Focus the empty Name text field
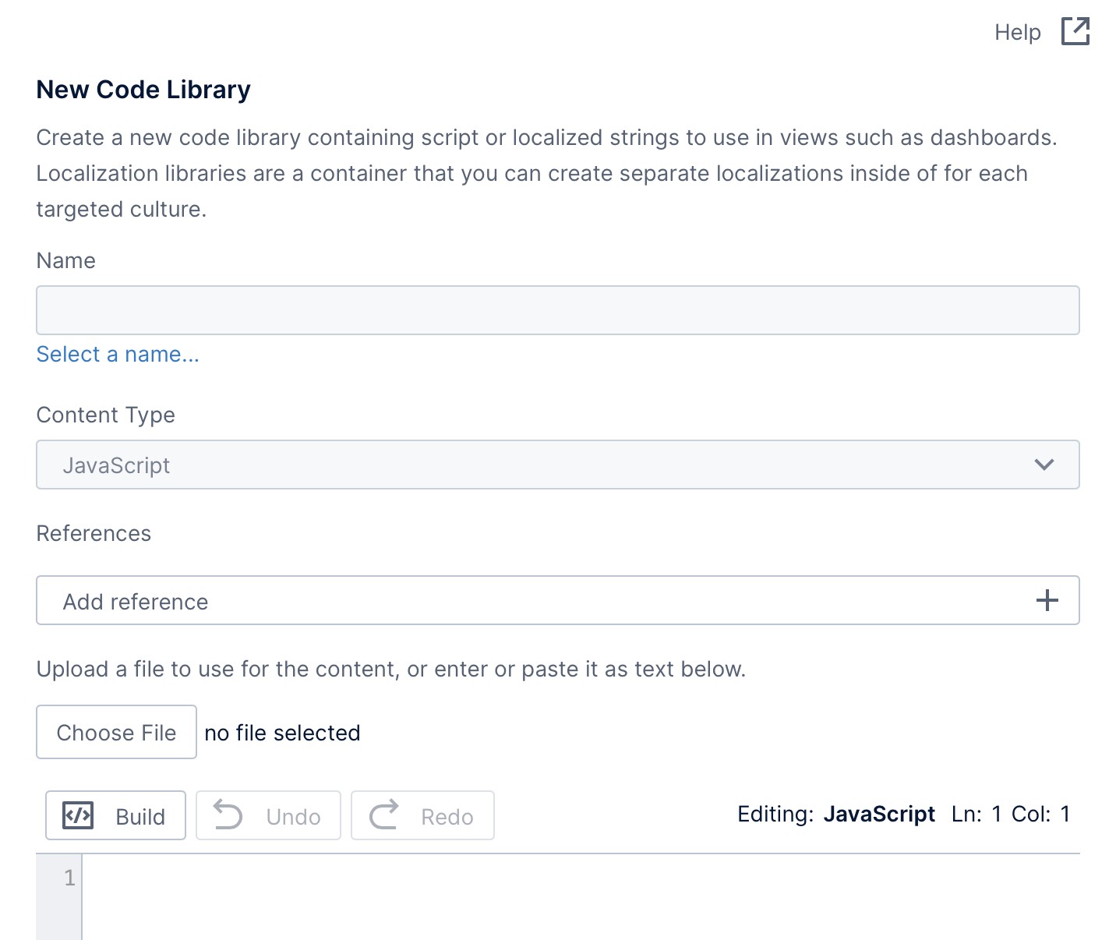Screen dimensions: 1116x940 [557, 309]
